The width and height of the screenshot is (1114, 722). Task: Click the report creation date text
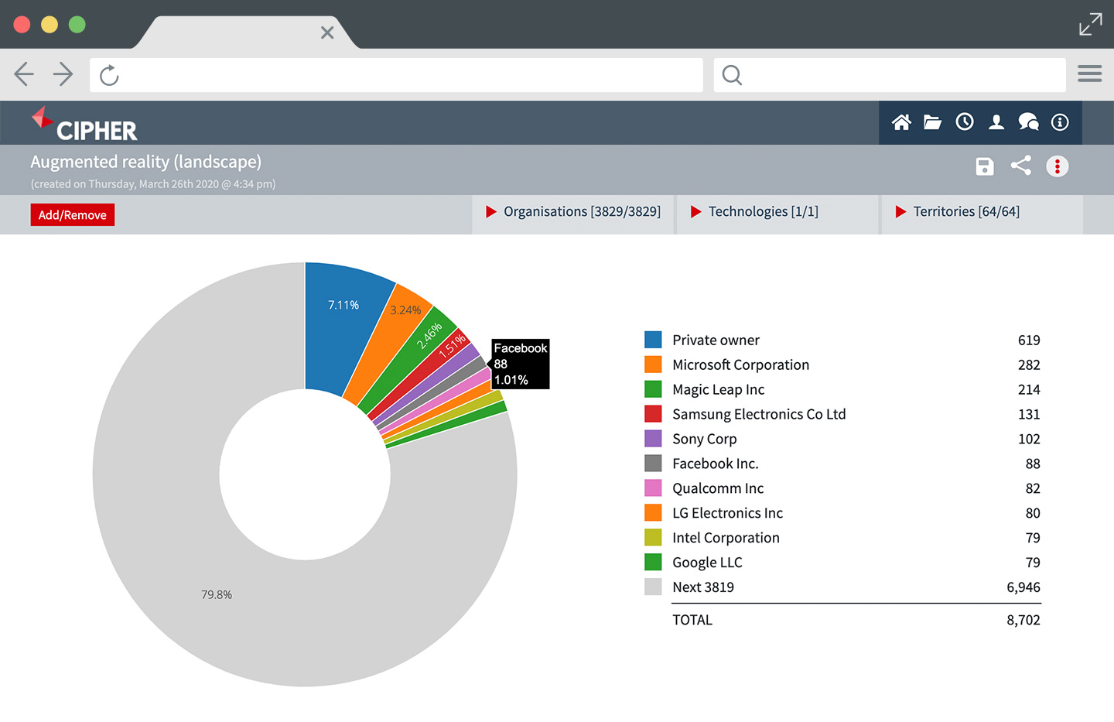pyautogui.click(x=153, y=184)
